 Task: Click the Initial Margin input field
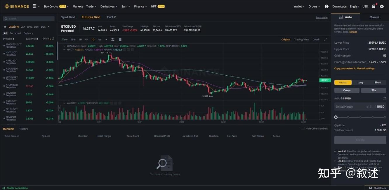pyautogui.click(x=360, y=106)
